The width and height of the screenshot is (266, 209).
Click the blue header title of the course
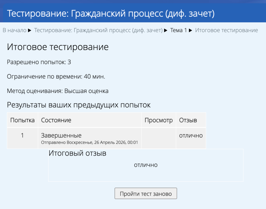[x=111, y=14]
